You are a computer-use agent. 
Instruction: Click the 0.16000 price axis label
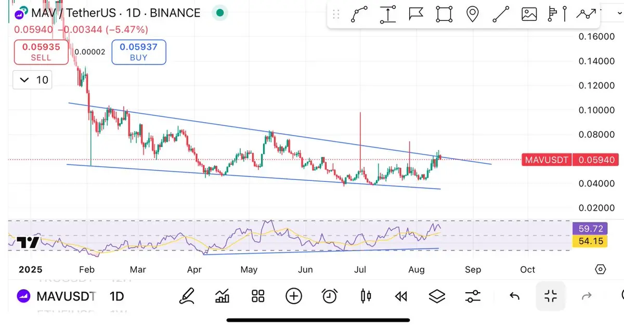596,36
